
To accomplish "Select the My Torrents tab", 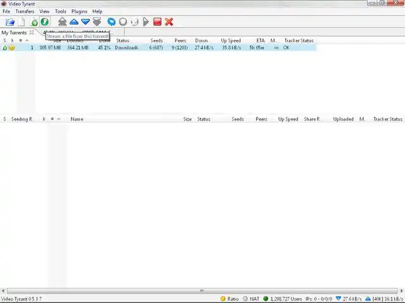I will click(x=14, y=33).
